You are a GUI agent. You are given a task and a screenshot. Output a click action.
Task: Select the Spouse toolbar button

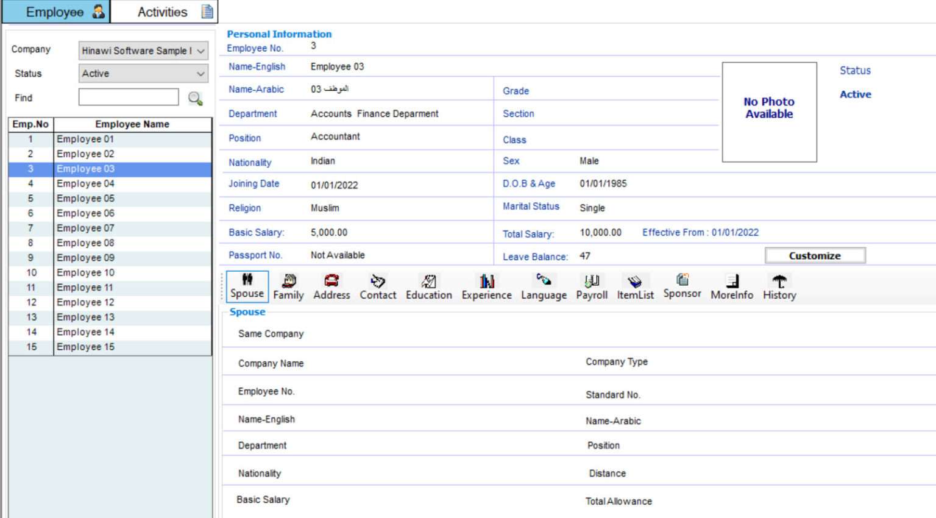(247, 286)
